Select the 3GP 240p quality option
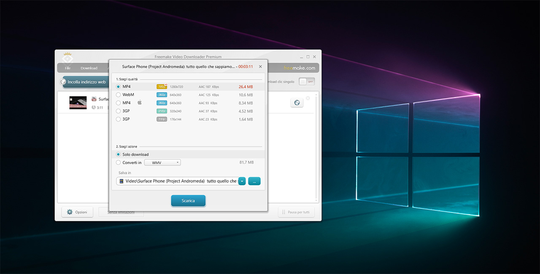This screenshot has width=540, height=274. (x=119, y=111)
